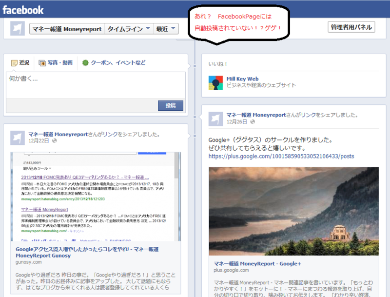Click timeline dot beside 12月26日 post

(x=195, y=117)
